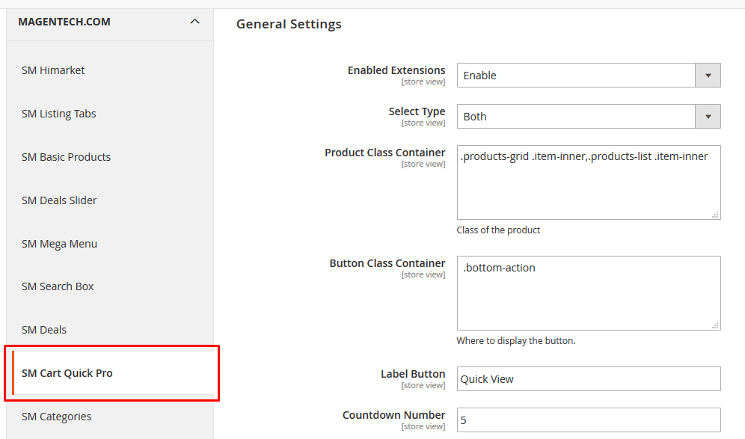Screen dimensions: 745x439
Task: Focus the Product Class Container textarea
Action: [589, 182]
